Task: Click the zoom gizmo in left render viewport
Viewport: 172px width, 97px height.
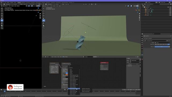Action: click(x=40, y=14)
